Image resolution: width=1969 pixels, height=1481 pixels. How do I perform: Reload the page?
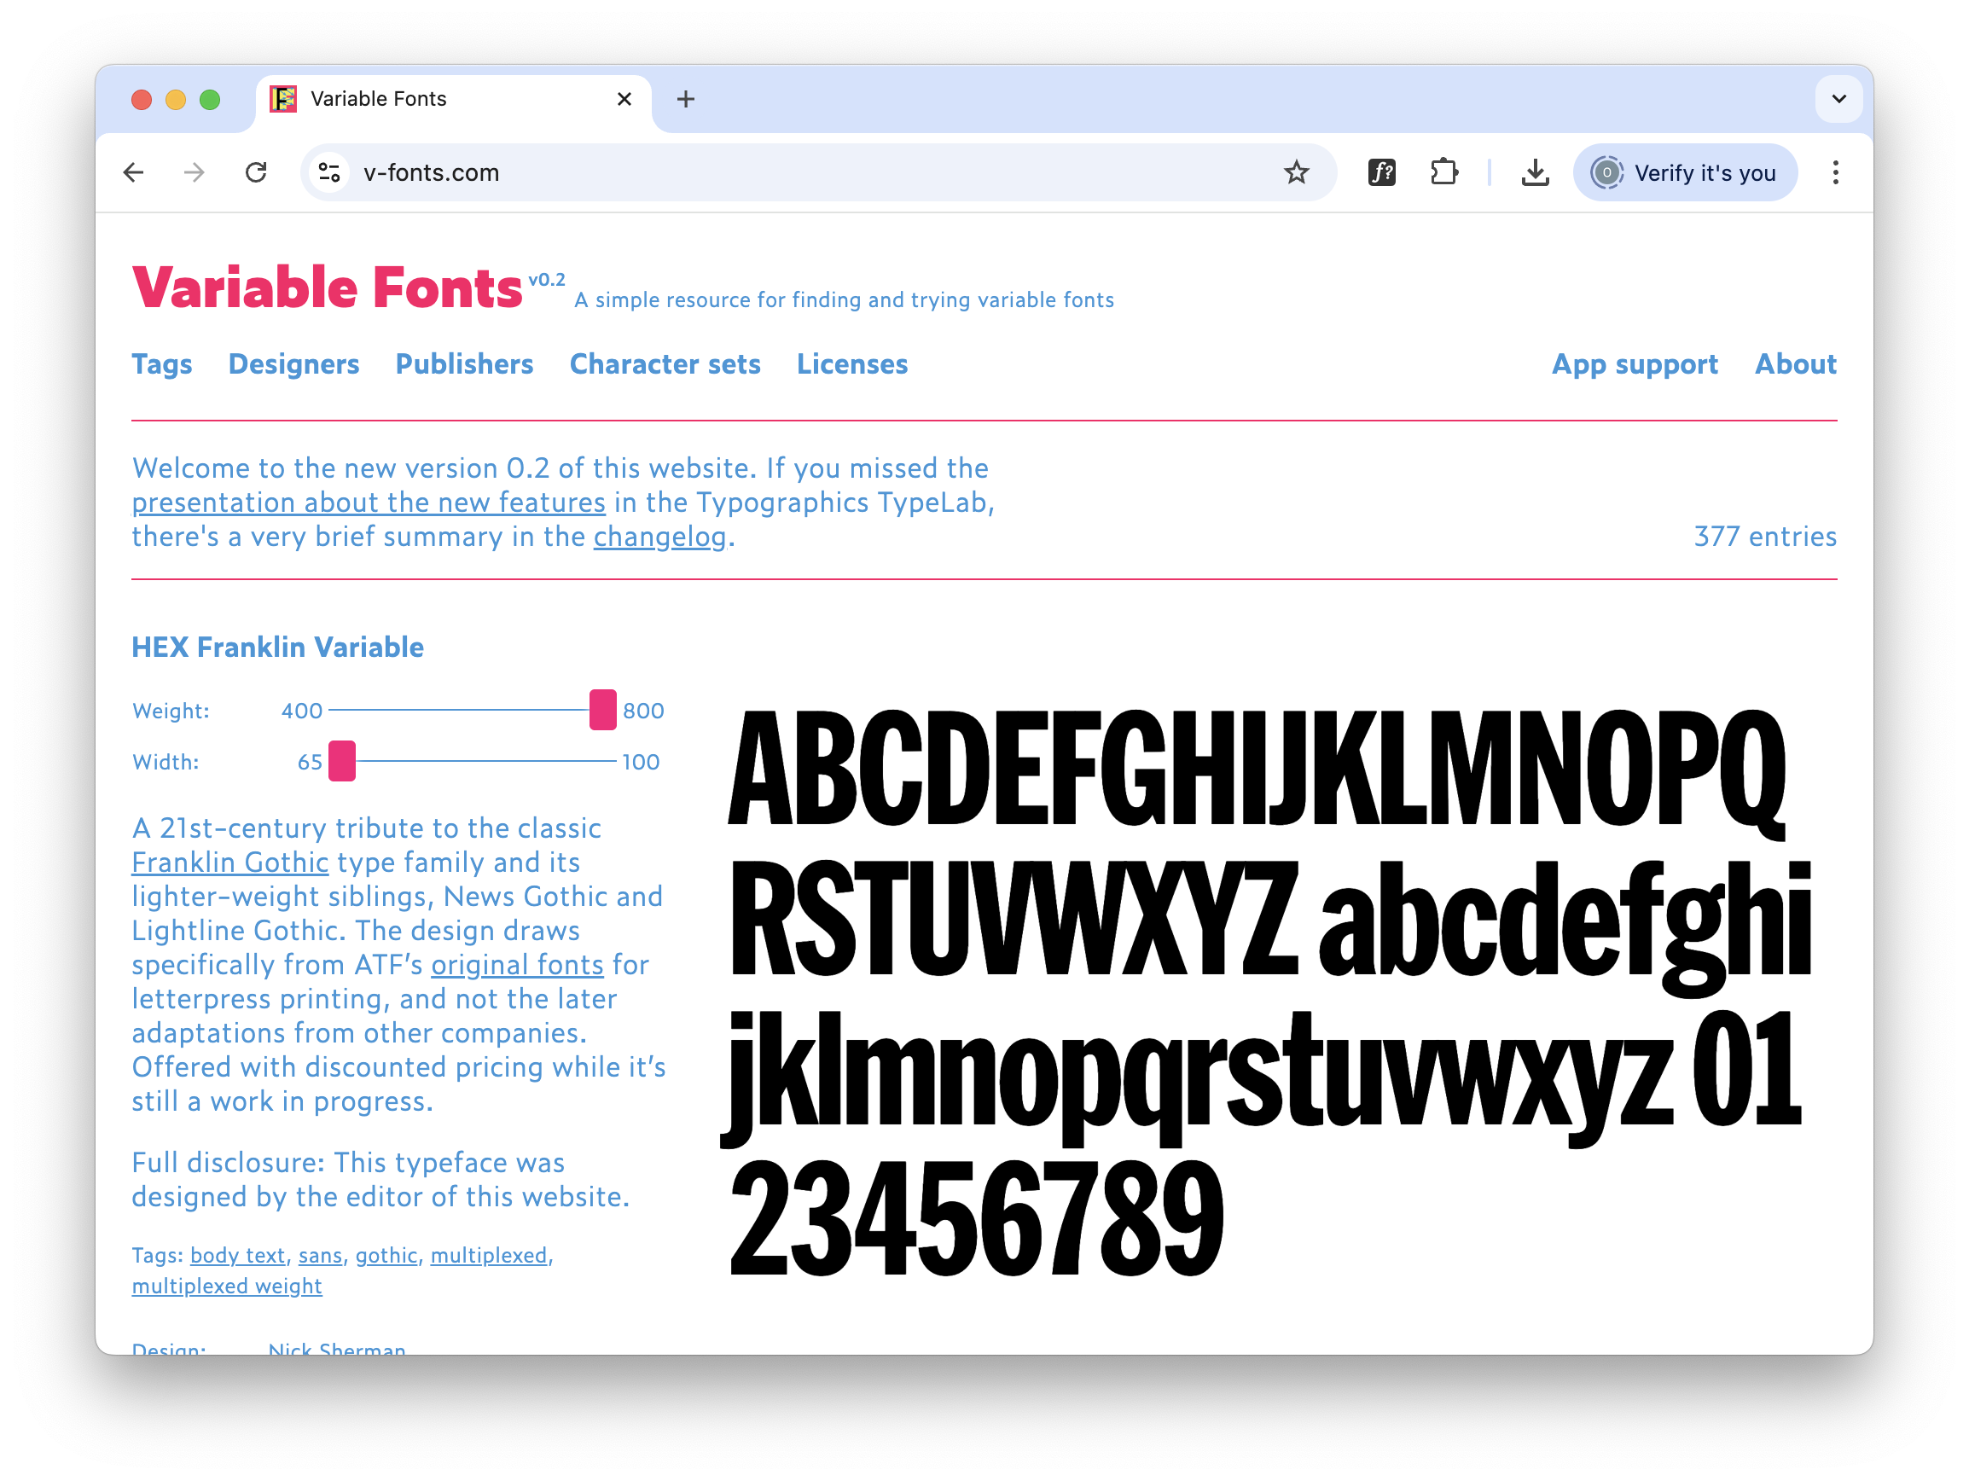tap(256, 172)
